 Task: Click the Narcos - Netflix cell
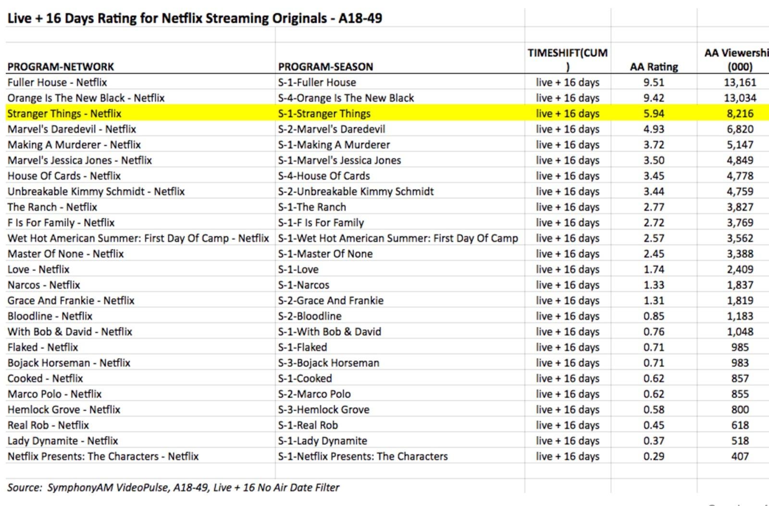[44, 285]
